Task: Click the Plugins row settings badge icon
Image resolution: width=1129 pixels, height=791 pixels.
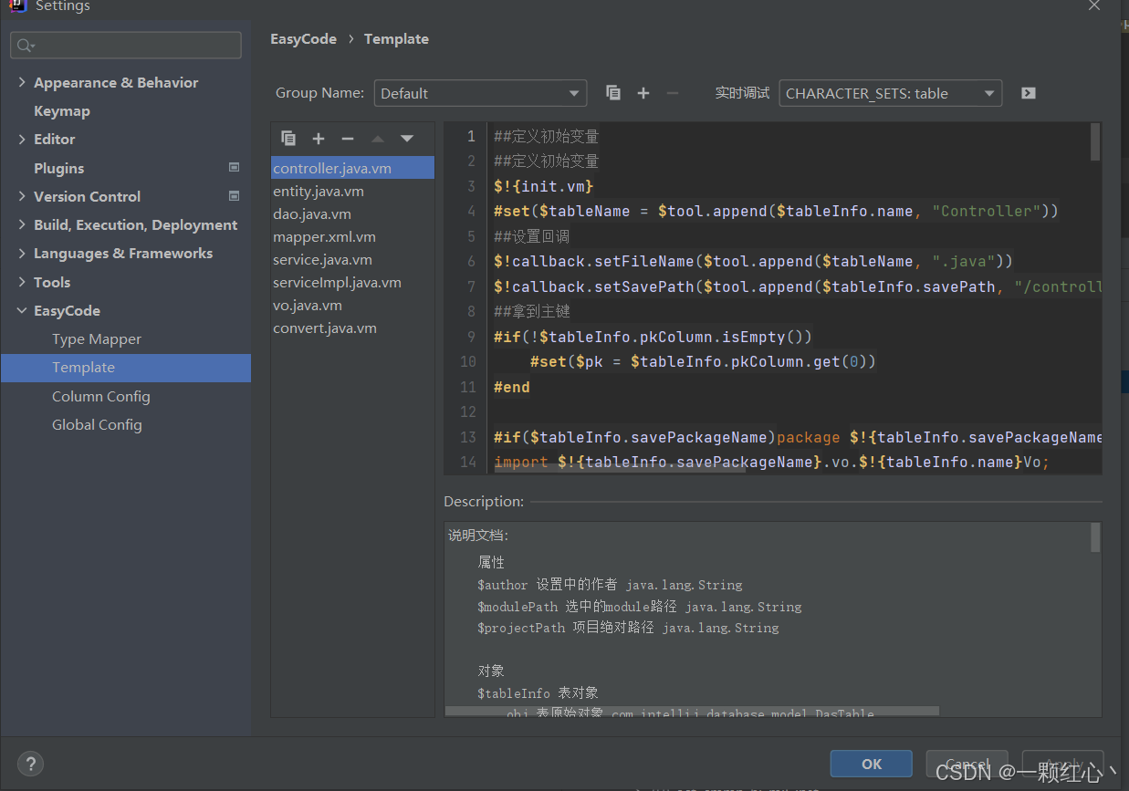Action: tap(234, 168)
